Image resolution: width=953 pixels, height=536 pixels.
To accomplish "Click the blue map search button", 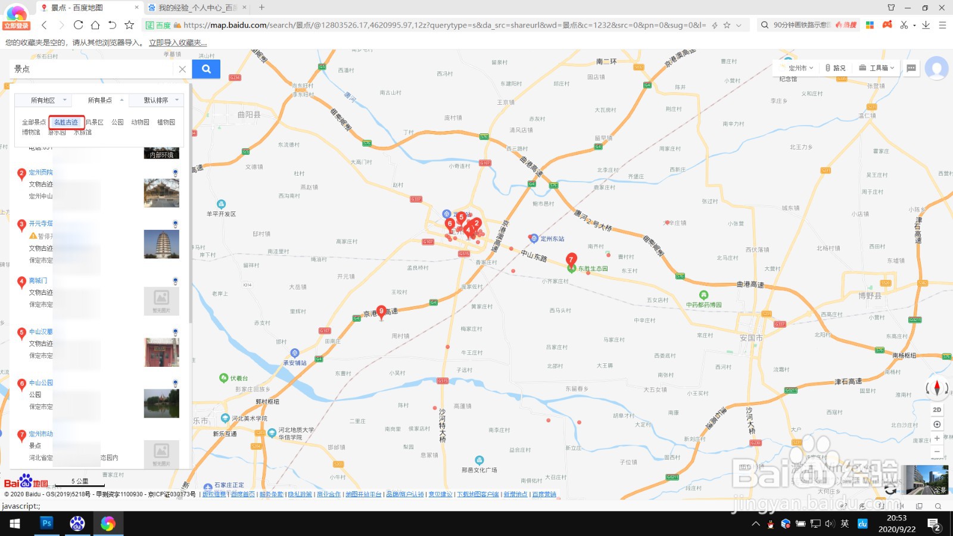I will pyautogui.click(x=206, y=69).
